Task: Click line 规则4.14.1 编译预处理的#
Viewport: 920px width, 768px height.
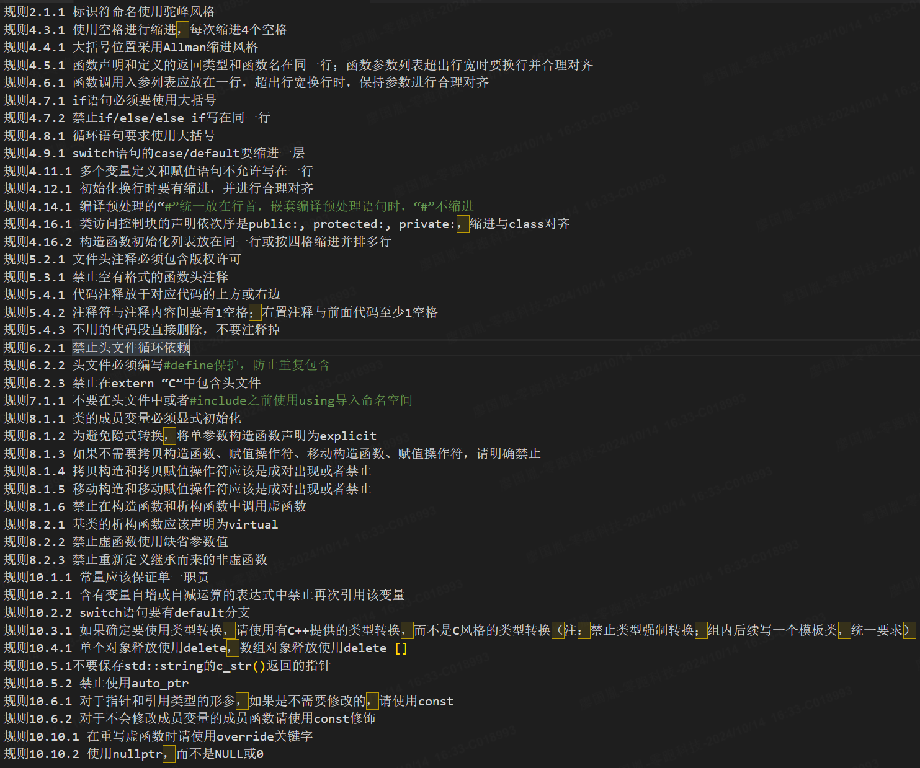Action: (x=239, y=206)
